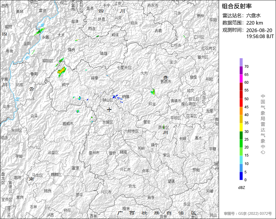Click the 盘州市 map label
The height and width of the screenshot is (219, 276).
94,153
